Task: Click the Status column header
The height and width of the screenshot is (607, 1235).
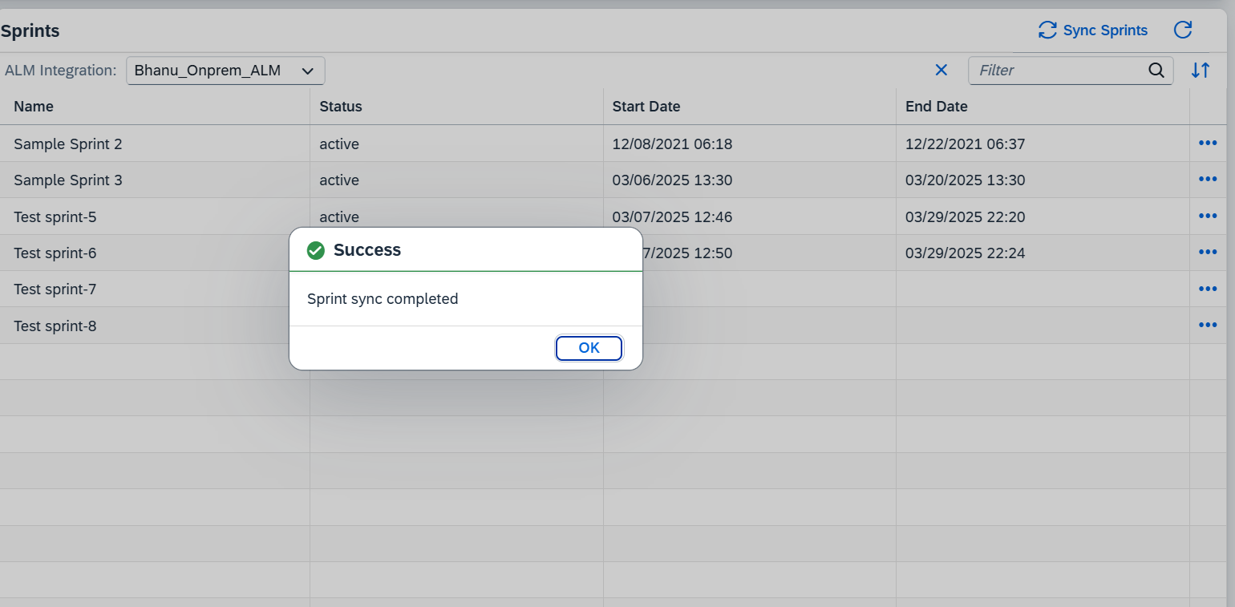Action: coord(341,107)
